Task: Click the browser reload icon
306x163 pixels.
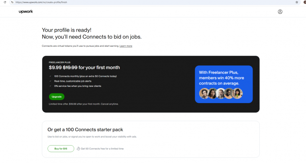Action: pyautogui.click(x=5, y=2)
